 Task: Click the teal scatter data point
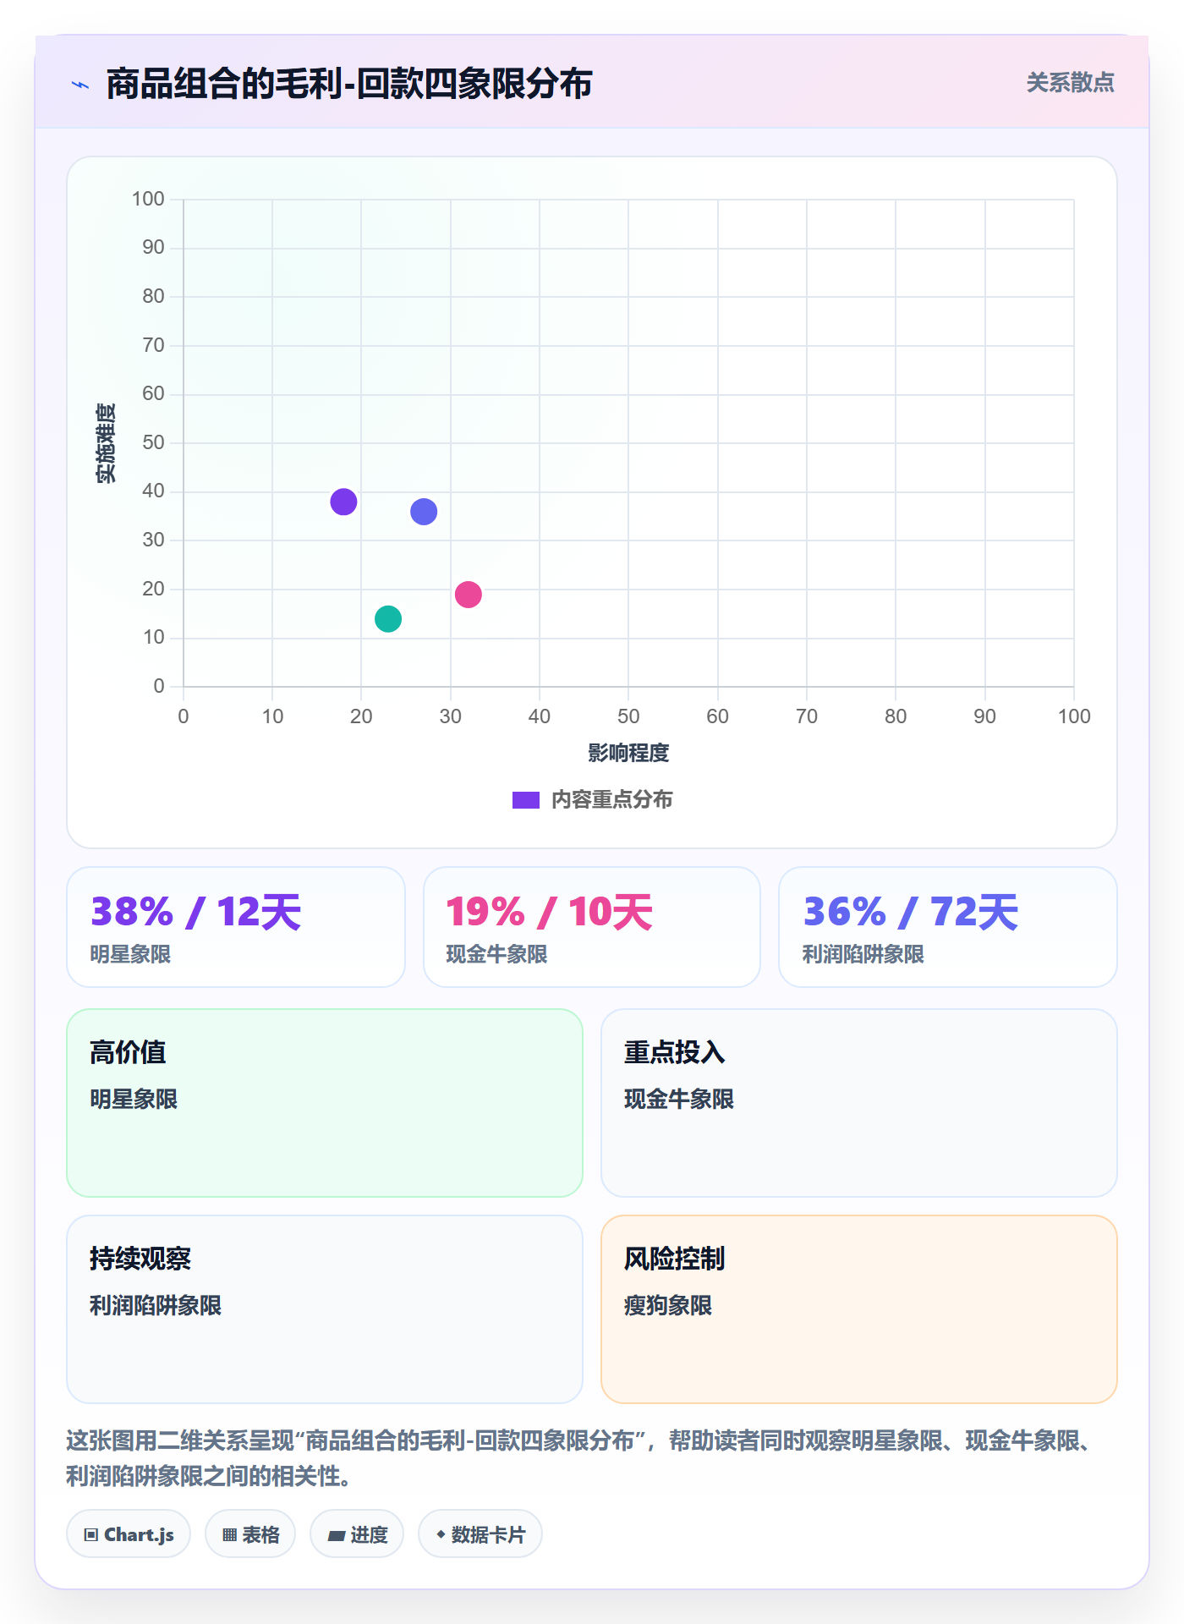388,619
